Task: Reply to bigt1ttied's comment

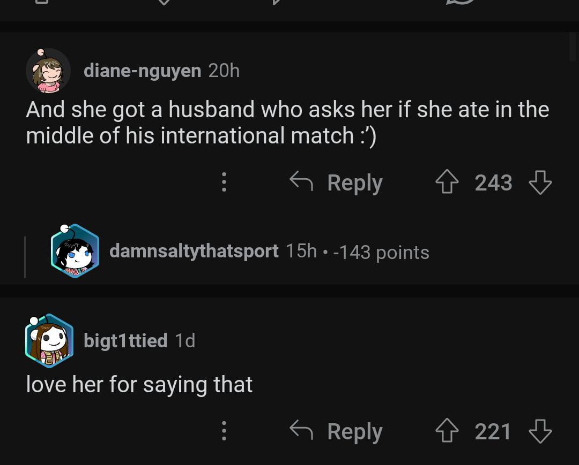Action: (337, 431)
